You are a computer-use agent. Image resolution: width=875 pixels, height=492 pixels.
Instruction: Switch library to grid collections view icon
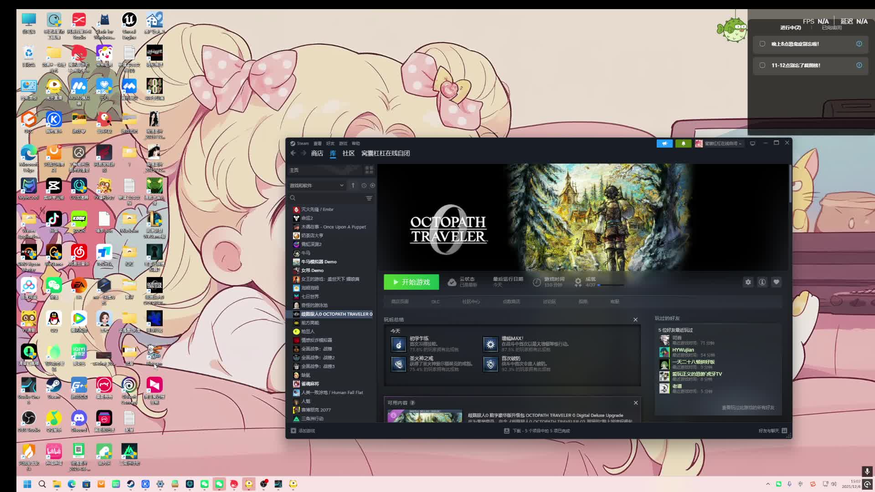(369, 170)
